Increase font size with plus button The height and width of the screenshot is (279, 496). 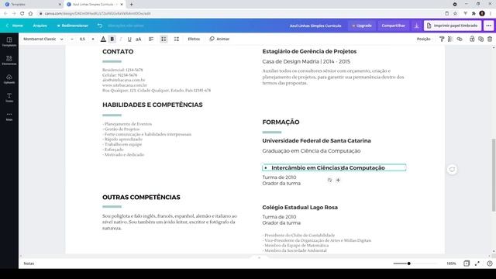[x=93, y=39]
